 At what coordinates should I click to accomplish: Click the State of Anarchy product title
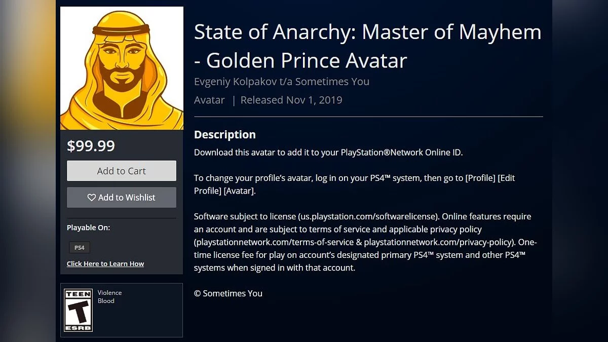pyautogui.click(x=367, y=47)
